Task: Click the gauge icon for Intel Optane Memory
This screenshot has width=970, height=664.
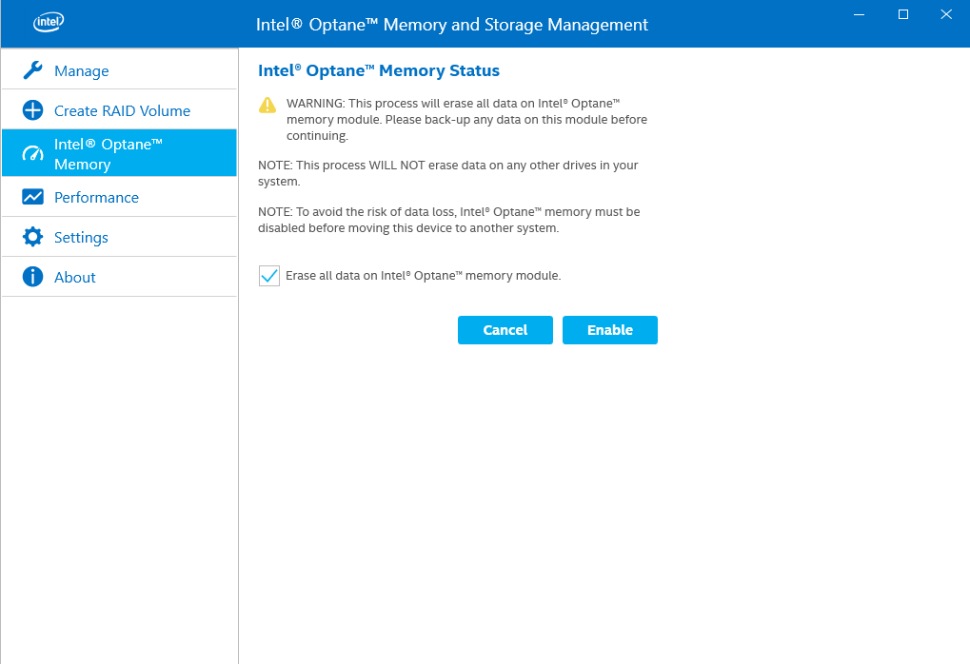Action: (30, 153)
